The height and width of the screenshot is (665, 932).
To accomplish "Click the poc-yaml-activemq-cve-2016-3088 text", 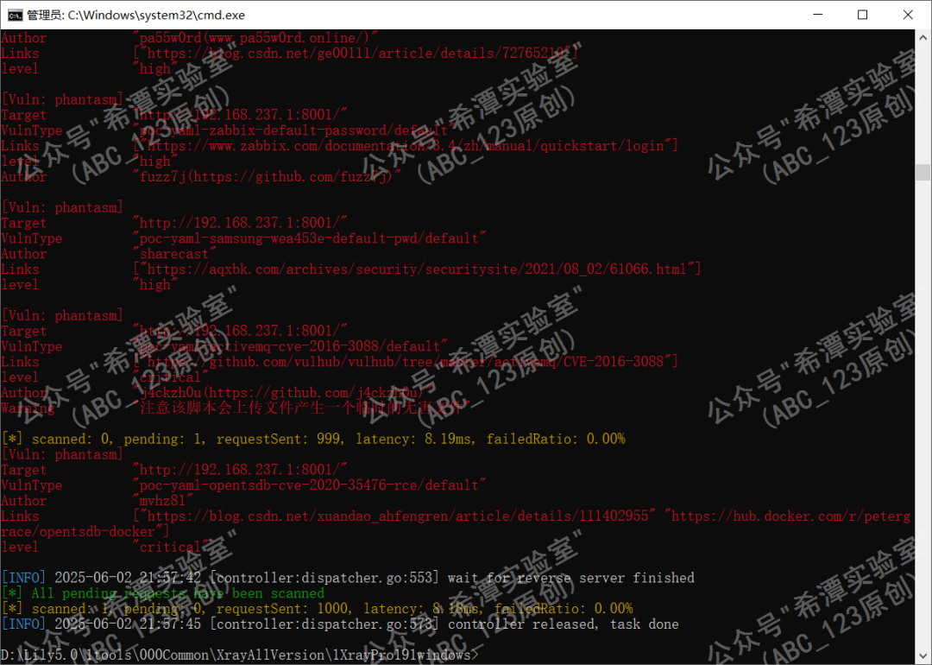I will pos(291,347).
